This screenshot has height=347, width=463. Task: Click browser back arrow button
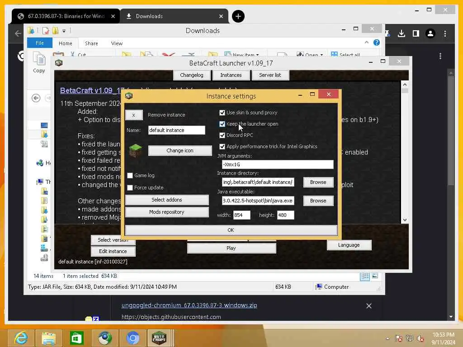click(18, 33)
